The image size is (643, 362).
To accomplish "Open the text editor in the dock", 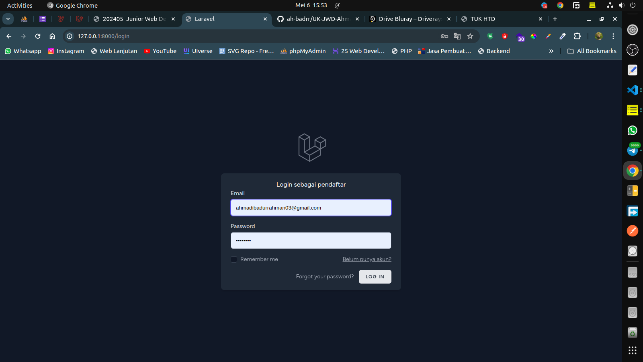I will point(633,70).
